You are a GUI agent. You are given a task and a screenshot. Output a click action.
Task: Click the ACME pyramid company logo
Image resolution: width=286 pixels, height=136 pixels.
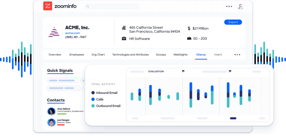click(54, 33)
